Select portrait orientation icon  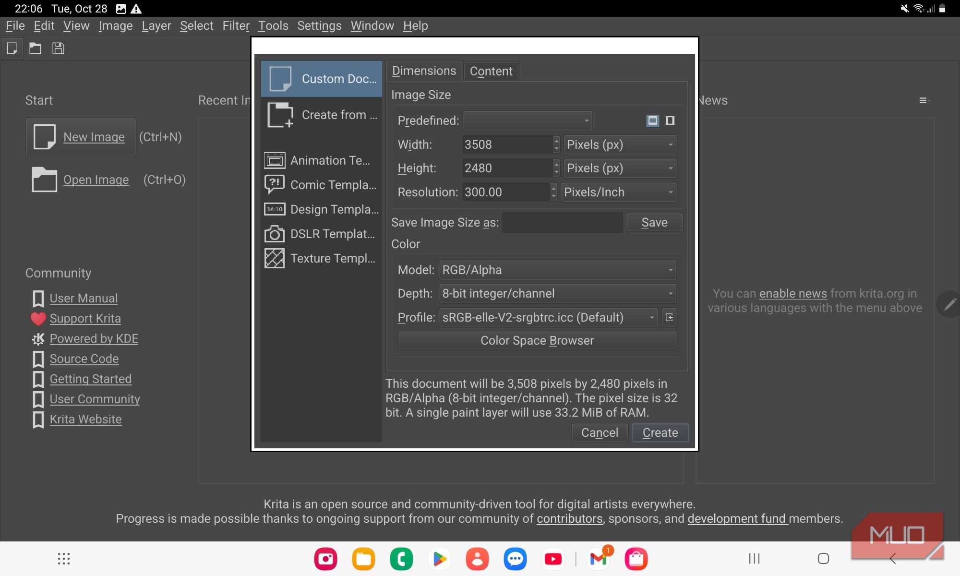click(670, 120)
